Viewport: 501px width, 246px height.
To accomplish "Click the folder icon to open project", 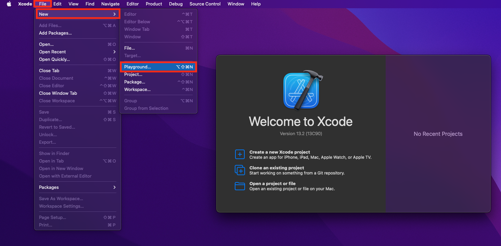I will [240, 186].
